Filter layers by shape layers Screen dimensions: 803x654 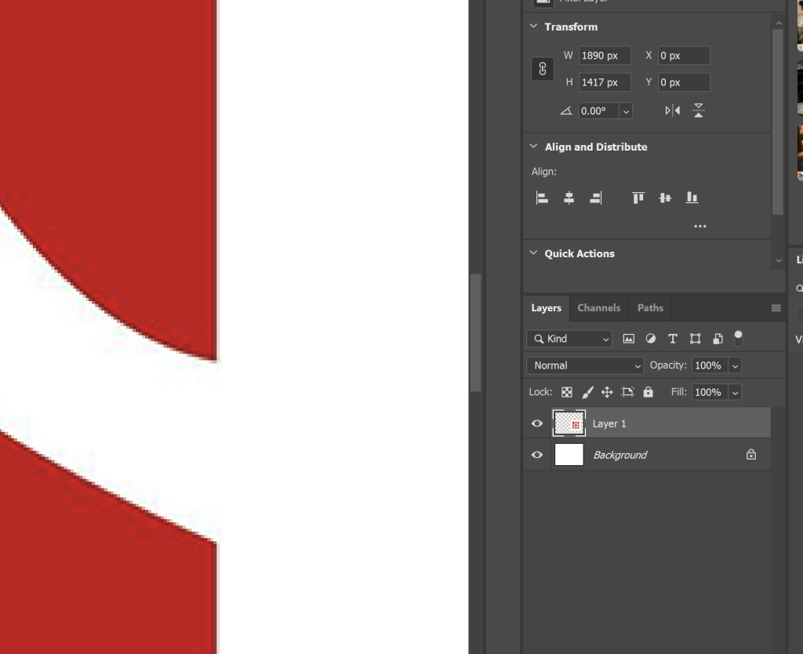pyautogui.click(x=695, y=339)
